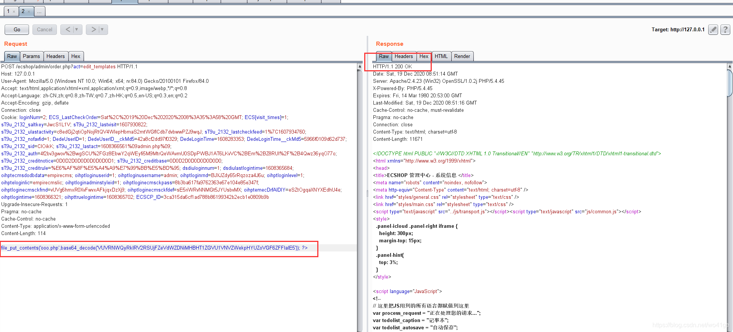Click the Request section heading

(16, 44)
